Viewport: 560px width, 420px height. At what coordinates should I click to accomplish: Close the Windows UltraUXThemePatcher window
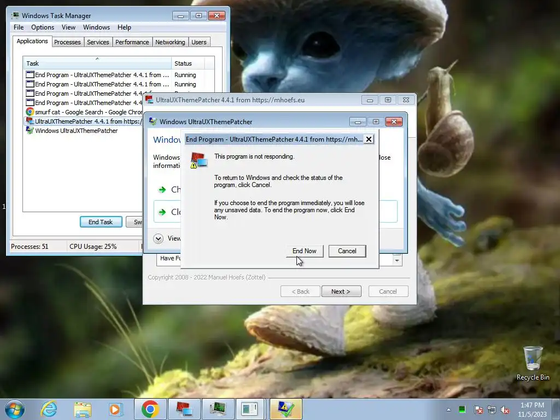(394, 122)
